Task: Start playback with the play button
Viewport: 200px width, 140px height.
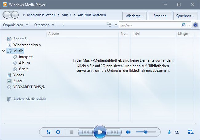Action: pyautogui.click(x=100, y=132)
